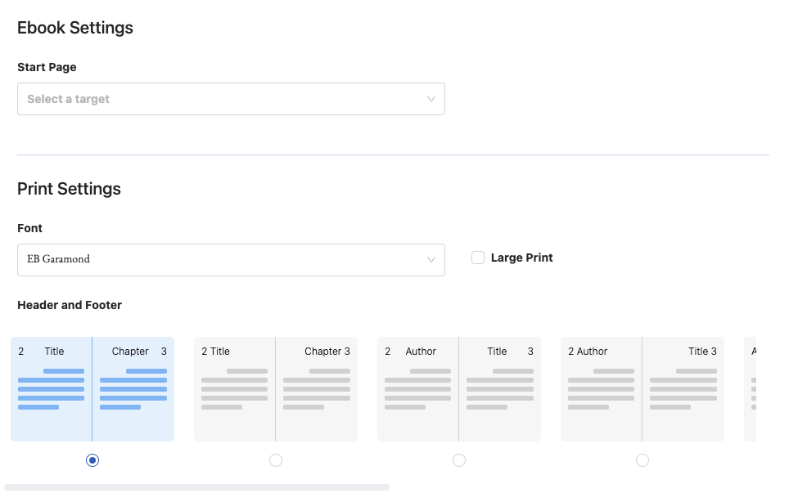The width and height of the screenshot is (789, 493).
Task: Click the Large Print label text
Action: tap(521, 258)
